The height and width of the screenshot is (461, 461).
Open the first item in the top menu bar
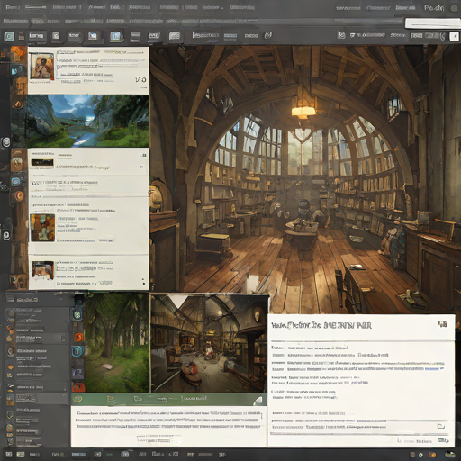(13, 7)
